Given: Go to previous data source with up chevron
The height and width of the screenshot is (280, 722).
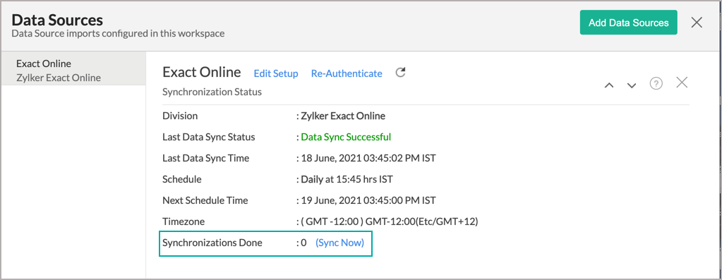Looking at the screenshot, I should [609, 85].
